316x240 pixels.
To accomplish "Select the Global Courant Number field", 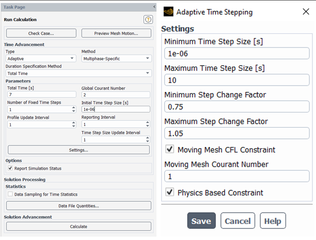I will (116, 95).
